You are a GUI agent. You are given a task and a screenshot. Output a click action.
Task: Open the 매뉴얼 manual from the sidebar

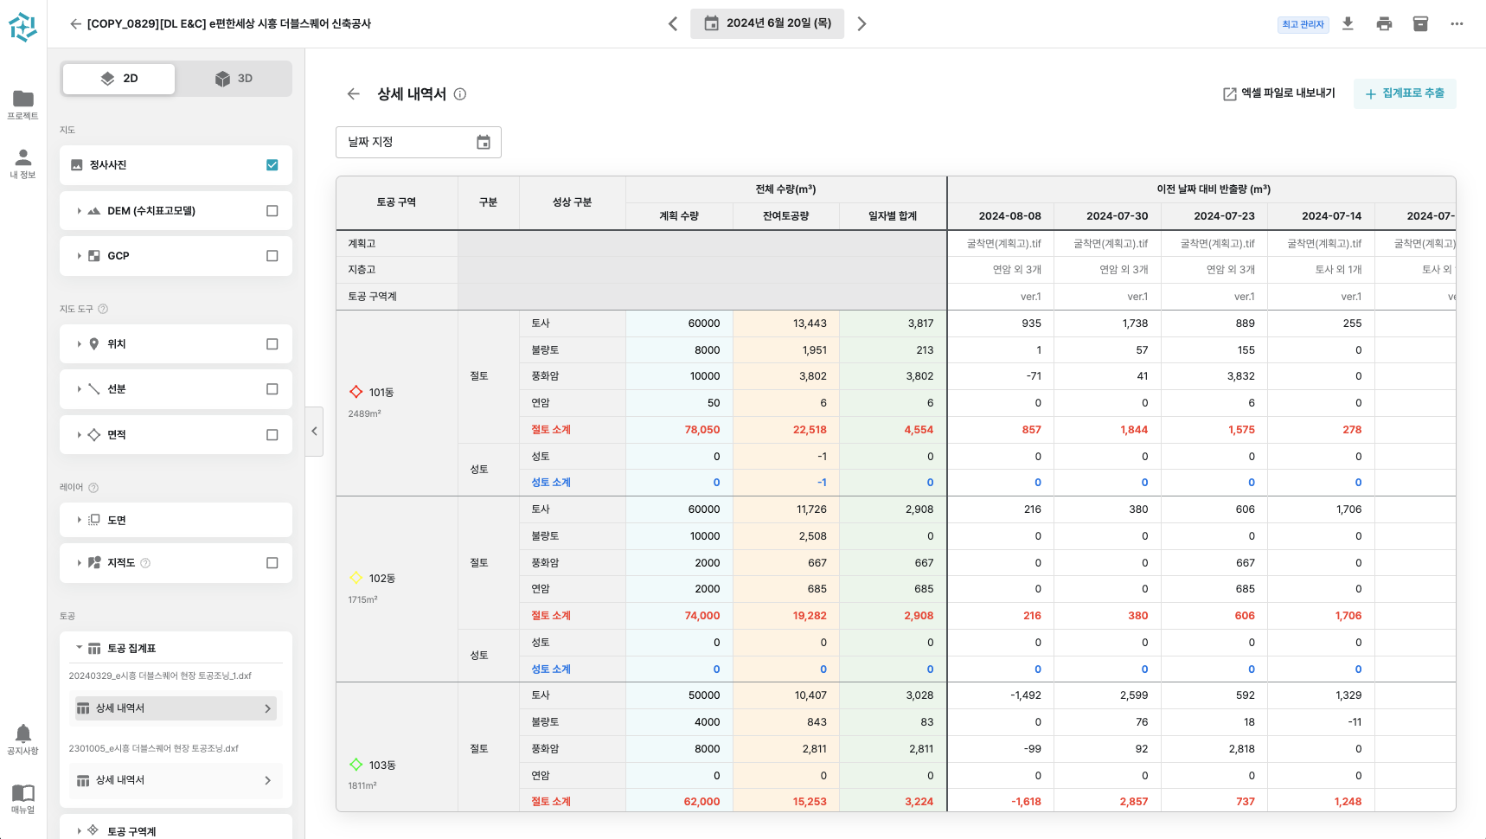pyautogui.click(x=22, y=794)
